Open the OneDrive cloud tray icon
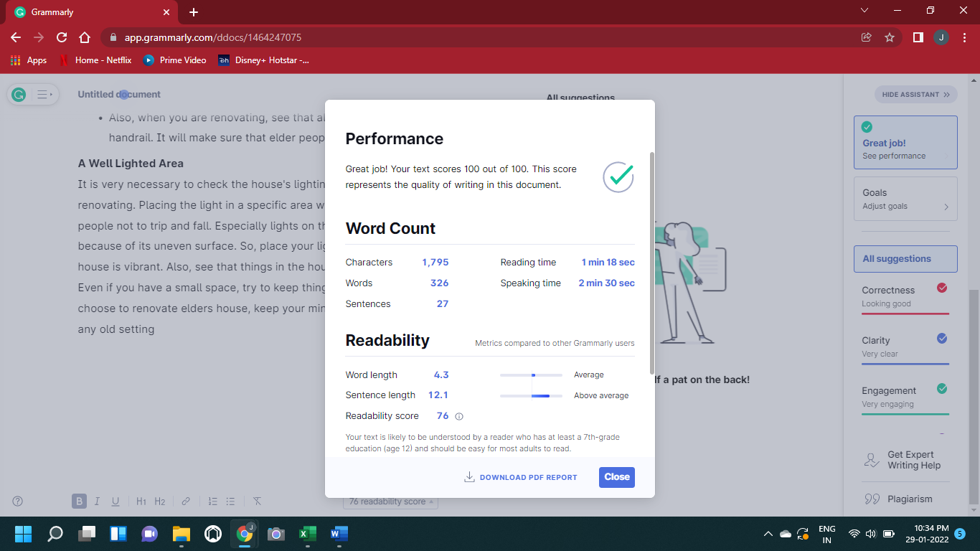Screen dimensions: 980x551 [786, 534]
